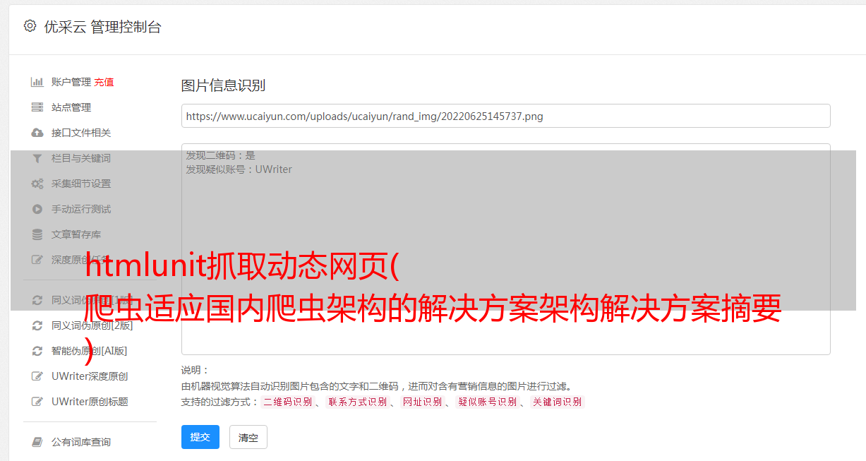This screenshot has width=866, height=461.
Task: Open UWriter深度原创 page
Action: 90,376
